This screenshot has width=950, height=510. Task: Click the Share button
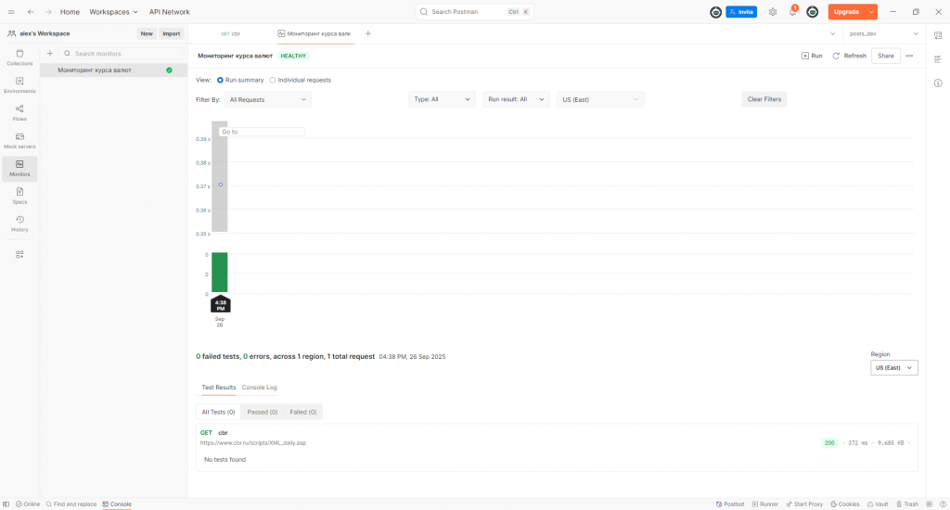(886, 56)
